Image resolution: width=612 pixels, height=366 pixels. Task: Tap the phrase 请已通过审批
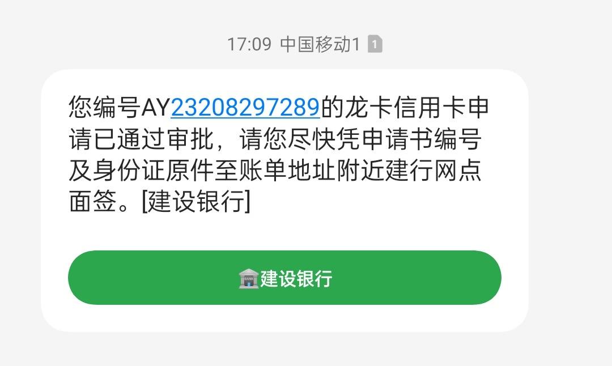tap(141, 139)
